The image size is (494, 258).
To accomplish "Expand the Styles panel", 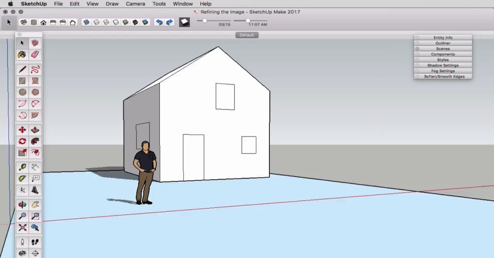I will [x=443, y=60].
